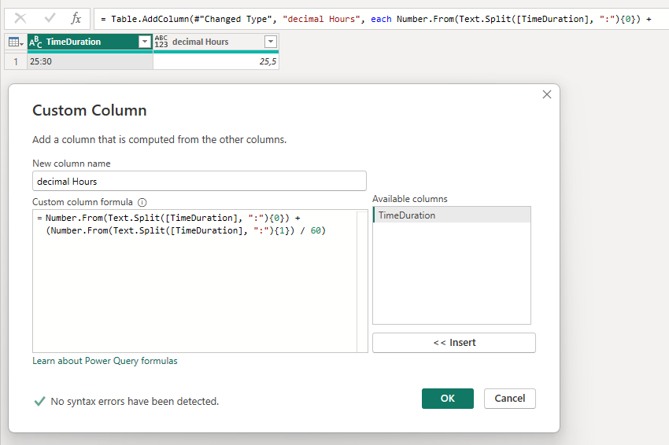Confirm the dialog with the OK button
Screen dimensions: 669x445
tap(448, 399)
